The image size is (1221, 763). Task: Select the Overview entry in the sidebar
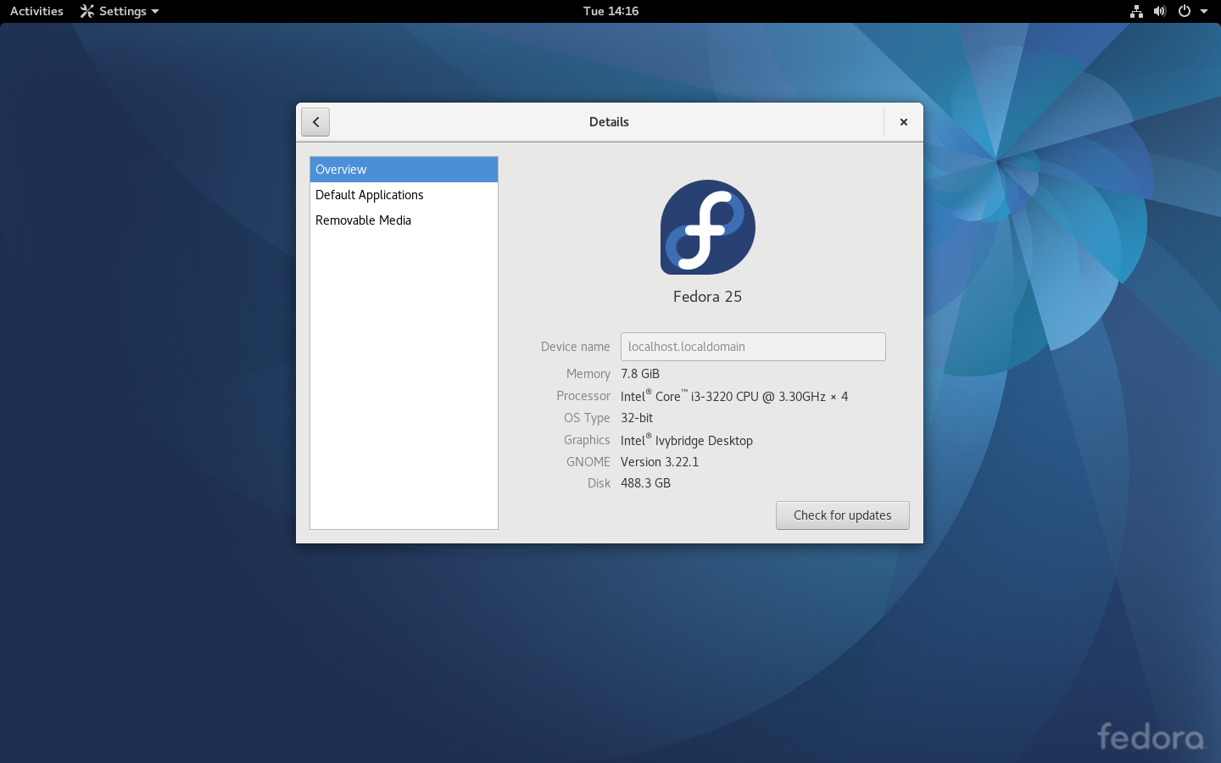coord(341,169)
